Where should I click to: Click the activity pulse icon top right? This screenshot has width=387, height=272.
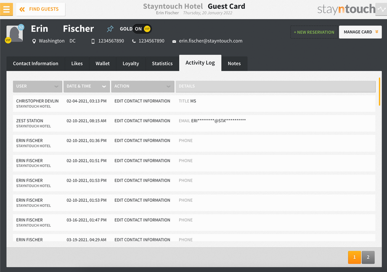coord(382,9)
